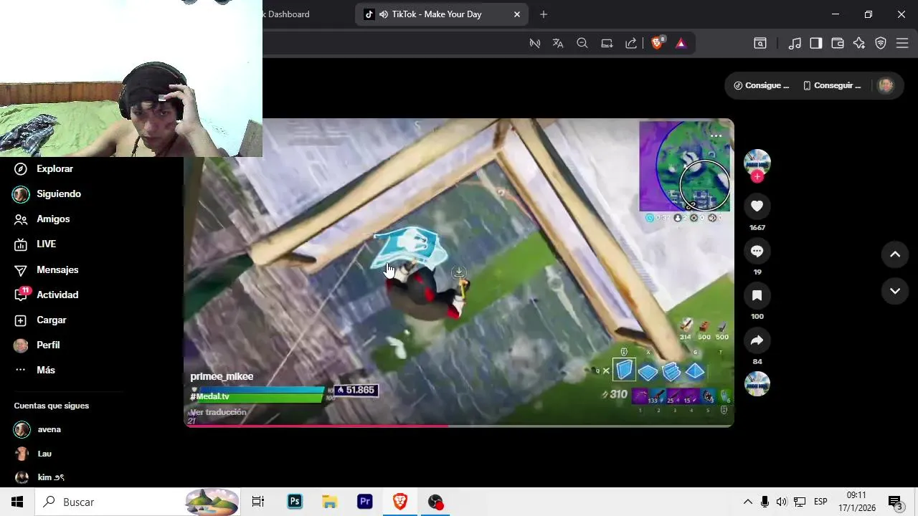Follow creator via red plus badge

(x=757, y=177)
